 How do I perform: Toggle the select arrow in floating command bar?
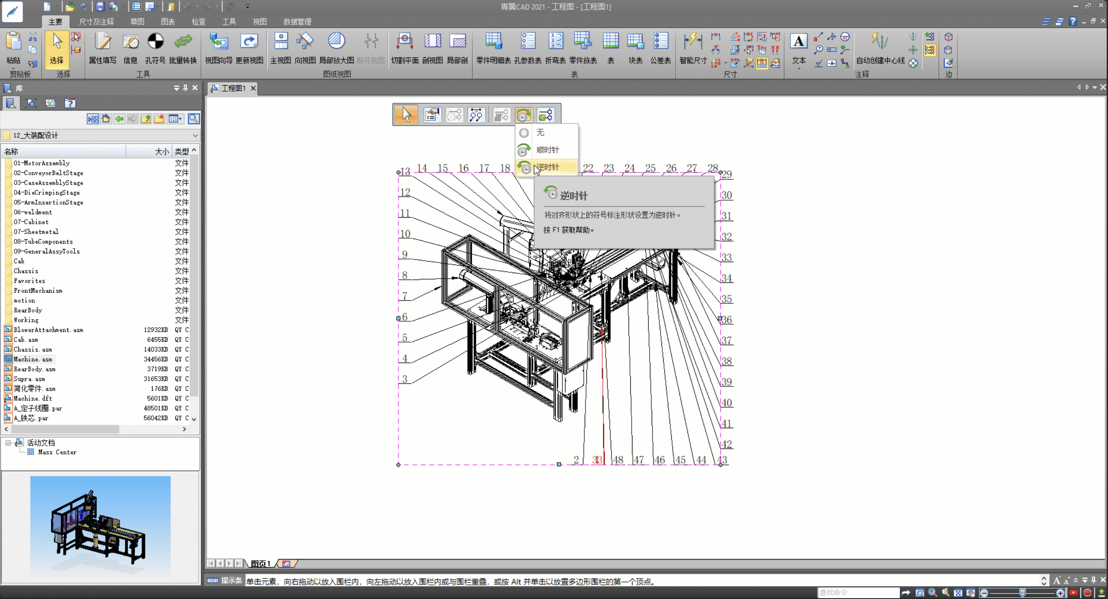pyautogui.click(x=406, y=115)
